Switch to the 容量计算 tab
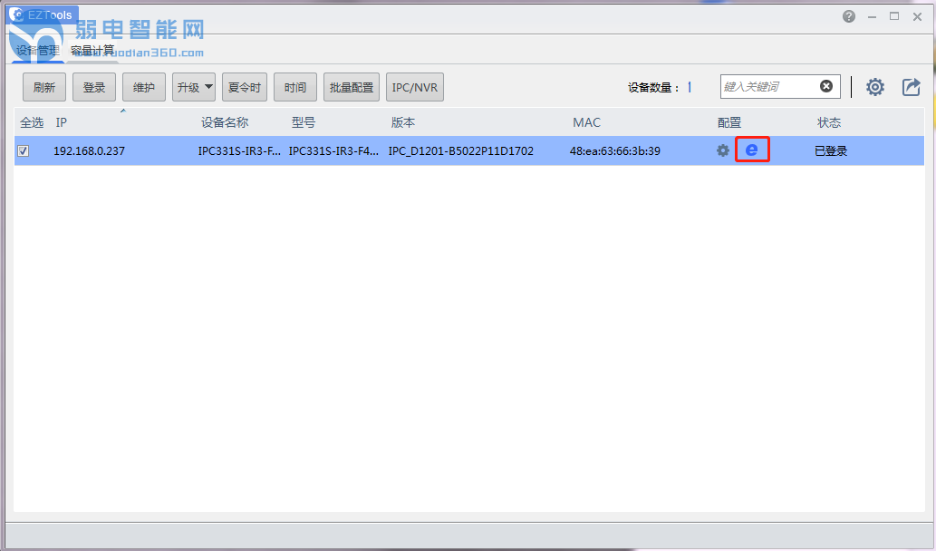Viewport: 936px width, 551px height. click(92, 50)
